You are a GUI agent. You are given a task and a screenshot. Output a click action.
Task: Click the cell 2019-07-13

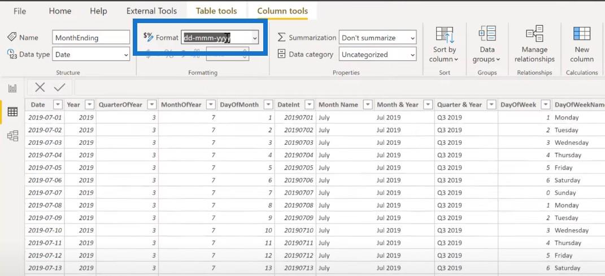click(x=45, y=268)
